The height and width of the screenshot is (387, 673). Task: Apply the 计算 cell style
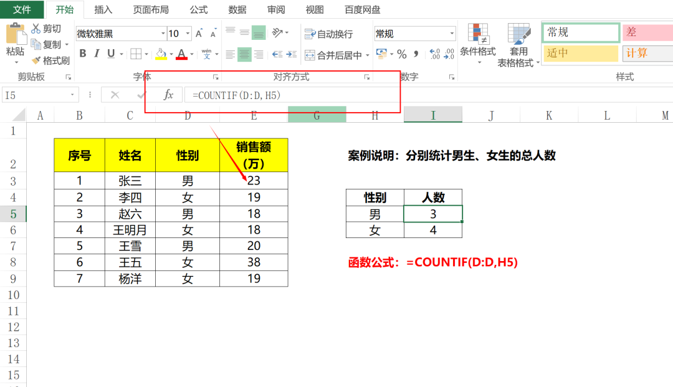pos(647,53)
